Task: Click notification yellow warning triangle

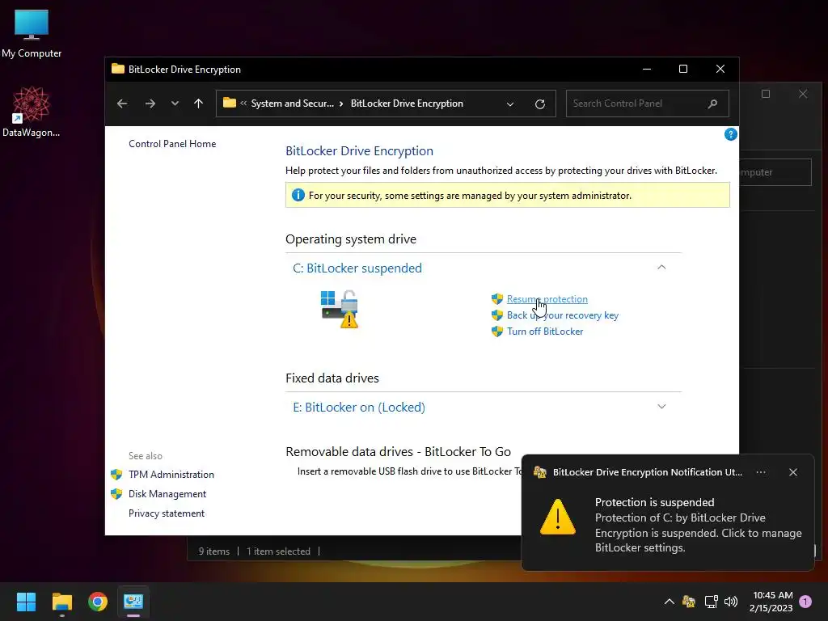Action: click(x=558, y=517)
